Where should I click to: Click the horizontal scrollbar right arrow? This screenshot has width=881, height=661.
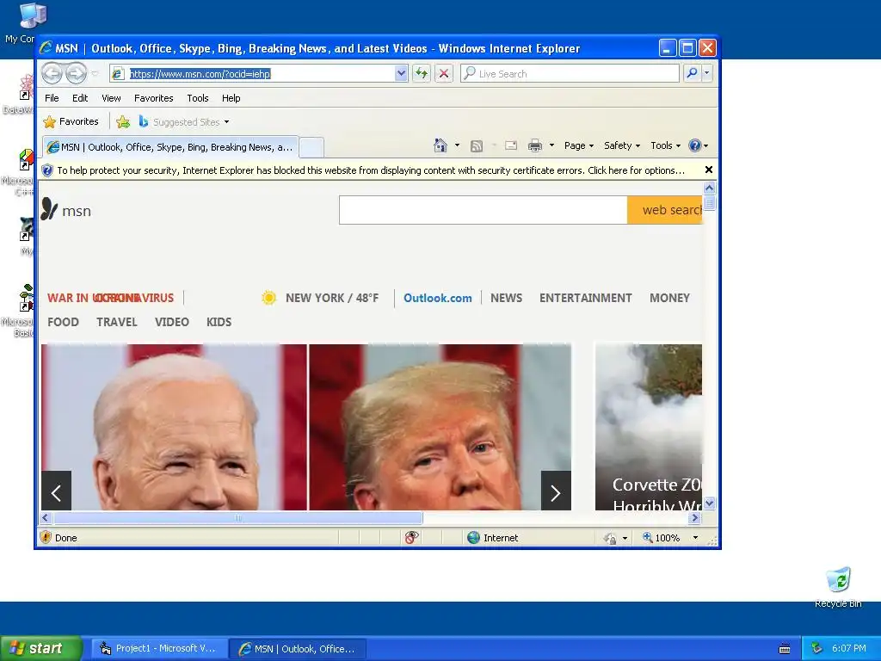click(695, 517)
